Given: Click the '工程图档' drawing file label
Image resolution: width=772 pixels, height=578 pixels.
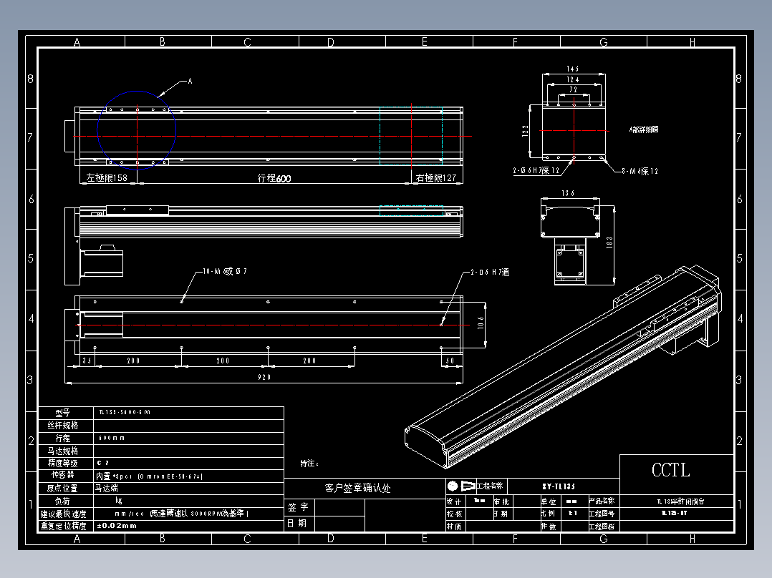Looking at the screenshot, I should pos(602,526).
